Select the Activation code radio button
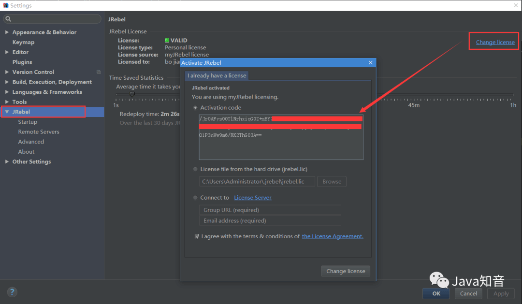The width and height of the screenshot is (522, 304). (195, 108)
